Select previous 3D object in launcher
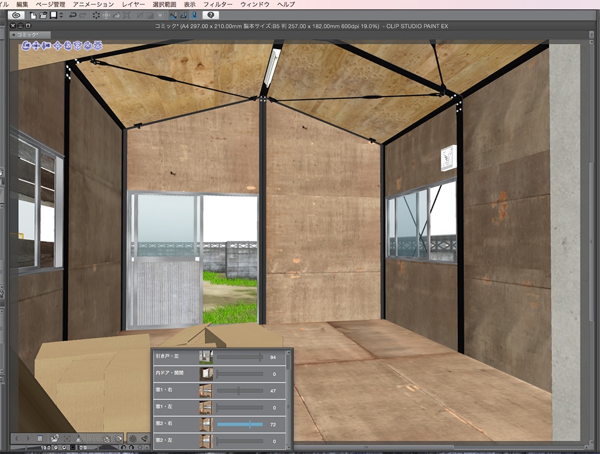 tap(17, 438)
